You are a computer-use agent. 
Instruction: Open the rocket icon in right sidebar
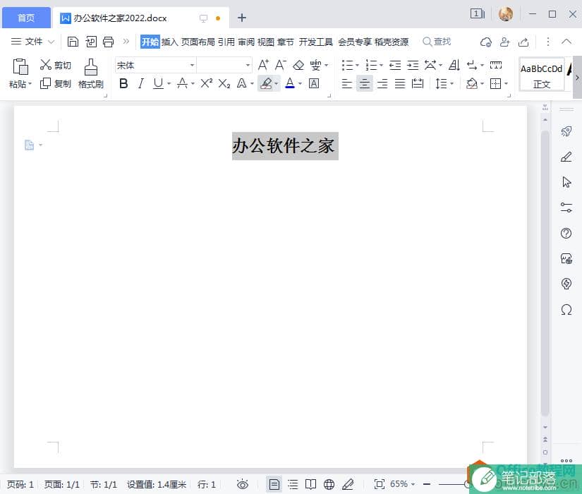coord(566,131)
